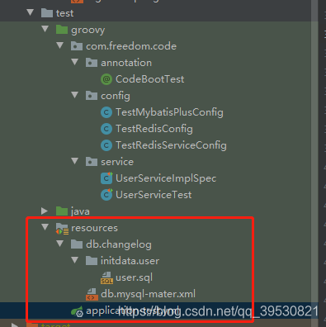This screenshot has height=327, width=326.
Task: Select the config package name
Action: [x=116, y=96]
